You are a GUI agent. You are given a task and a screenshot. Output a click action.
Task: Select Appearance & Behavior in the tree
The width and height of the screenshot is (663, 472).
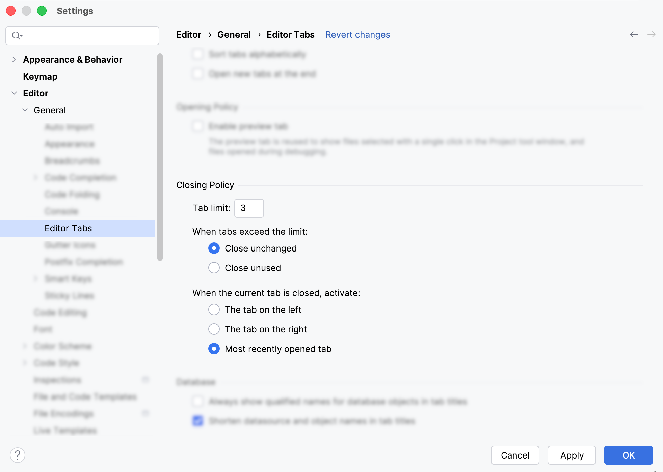tap(73, 60)
